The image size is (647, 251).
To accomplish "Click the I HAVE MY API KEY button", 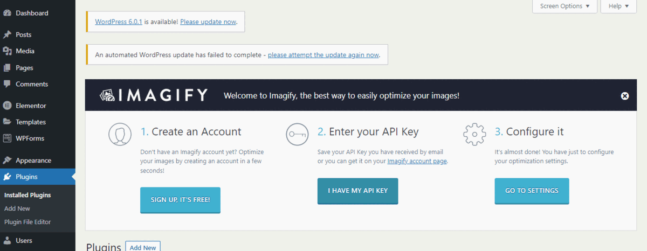I will [357, 191].
